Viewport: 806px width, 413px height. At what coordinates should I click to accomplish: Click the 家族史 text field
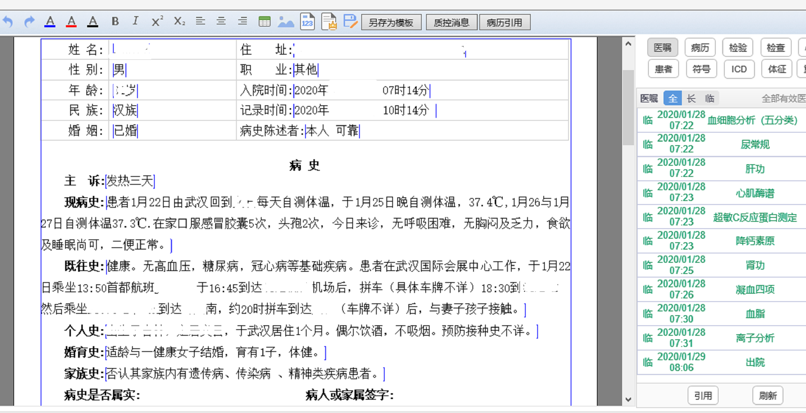[x=245, y=374]
